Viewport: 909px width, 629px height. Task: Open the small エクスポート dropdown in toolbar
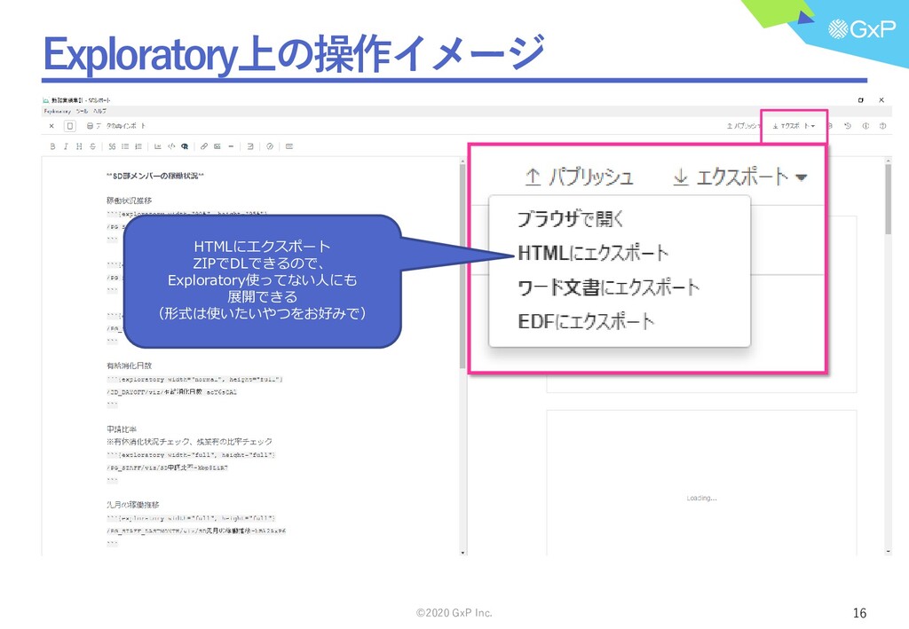point(794,126)
